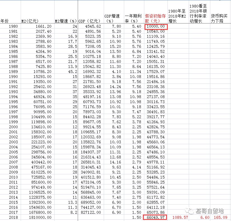Select the GDP增速(%) header cell

pos(112,18)
